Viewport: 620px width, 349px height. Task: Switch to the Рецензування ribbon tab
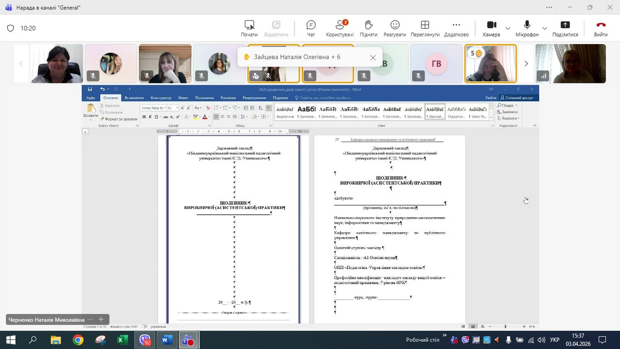tap(254, 98)
